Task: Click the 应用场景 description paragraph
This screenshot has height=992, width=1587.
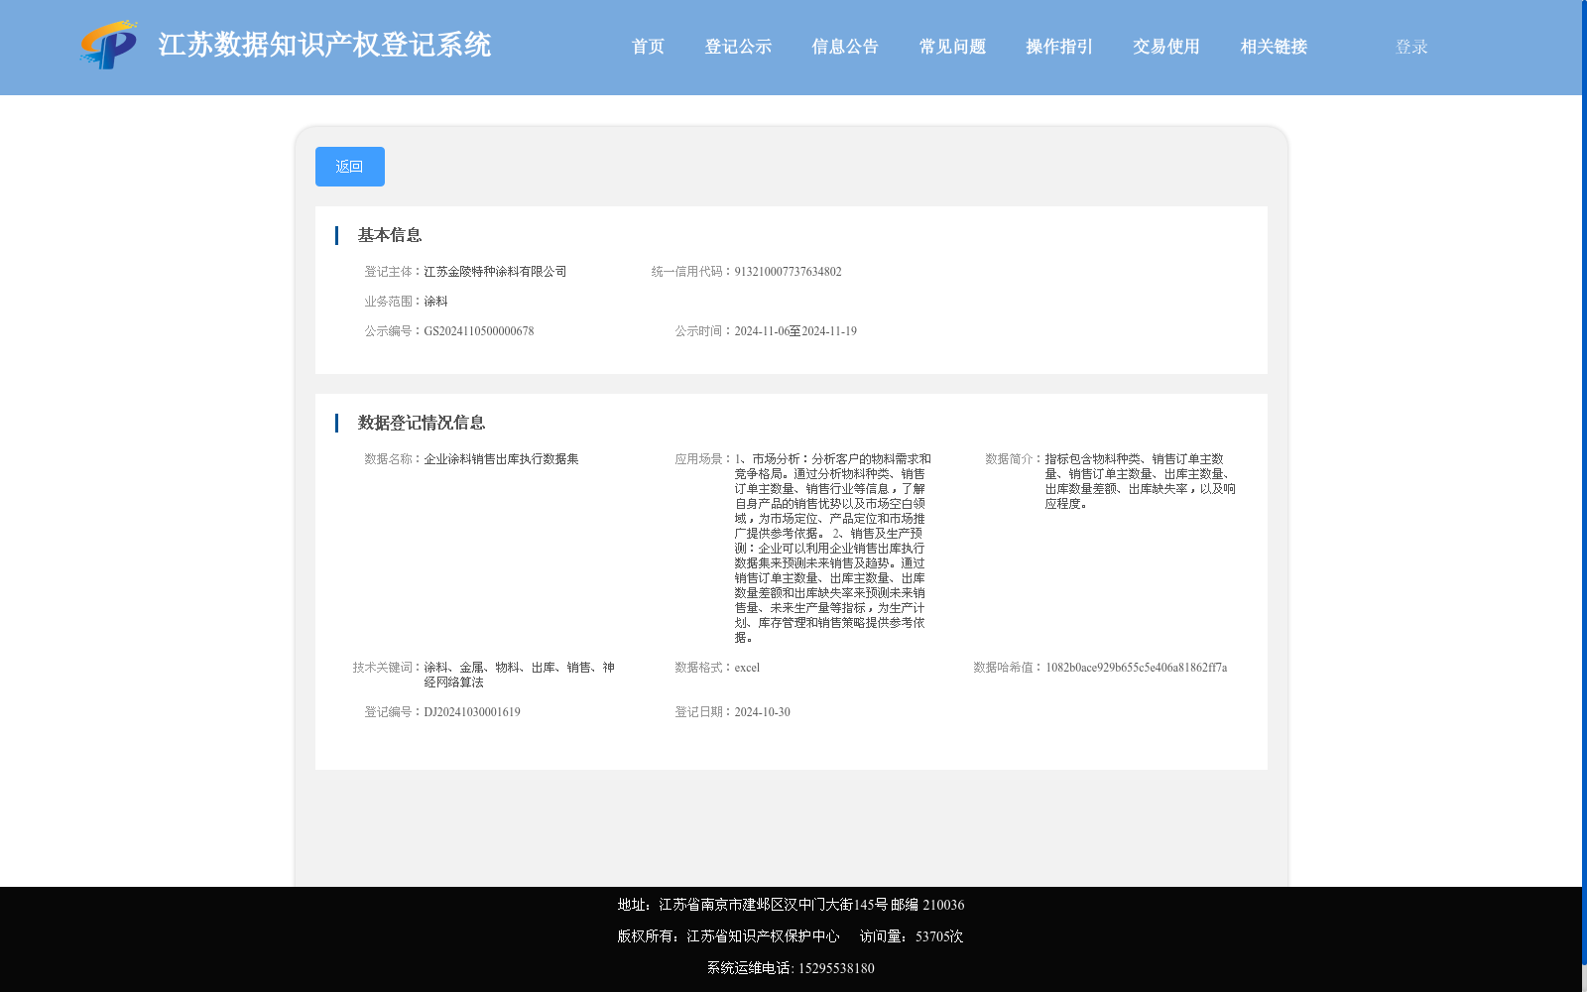Action: [832, 549]
